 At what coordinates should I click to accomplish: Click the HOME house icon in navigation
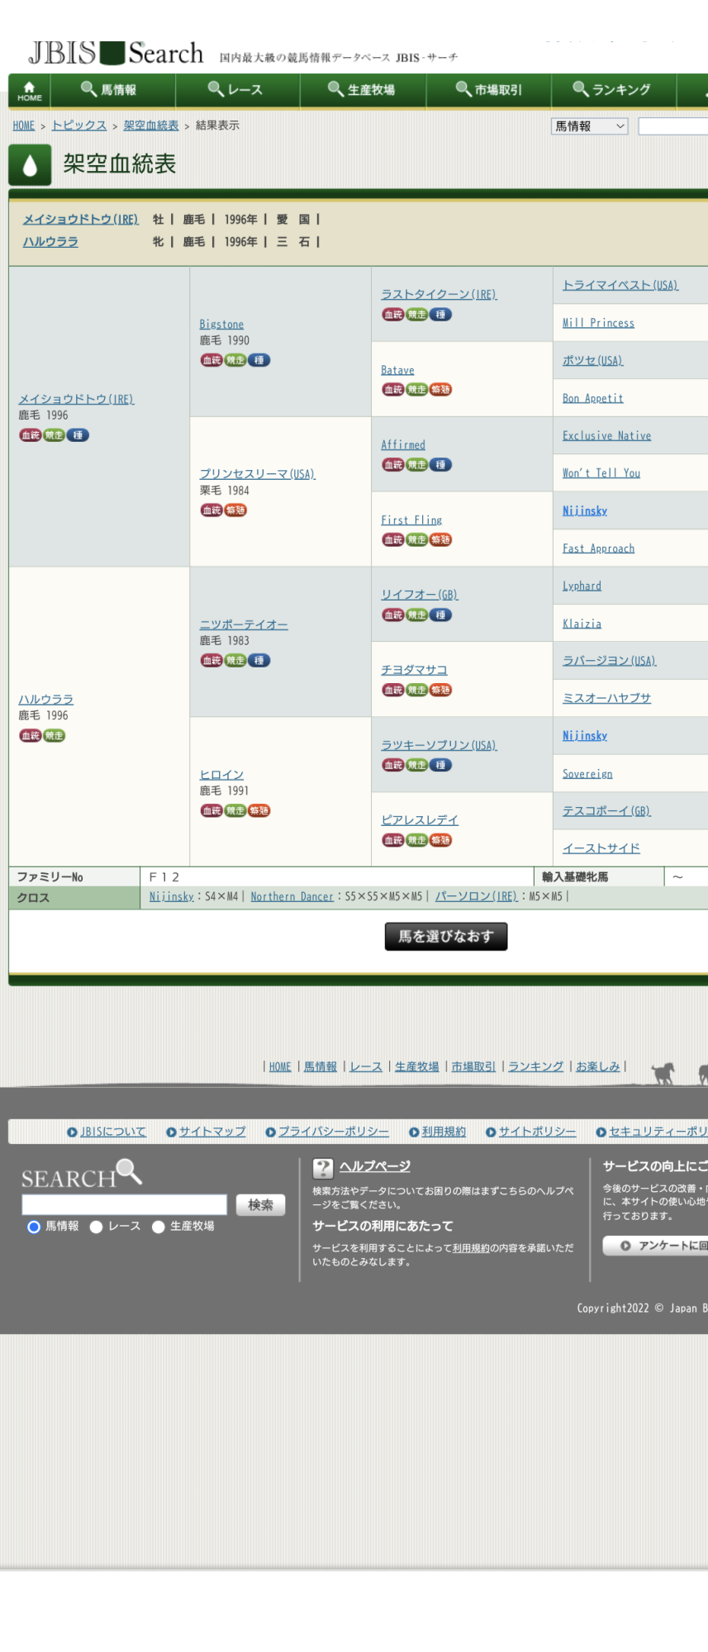[x=30, y=91]
